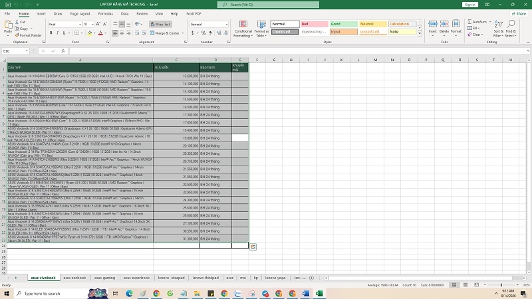Select Top Align icon

[115, 24]
